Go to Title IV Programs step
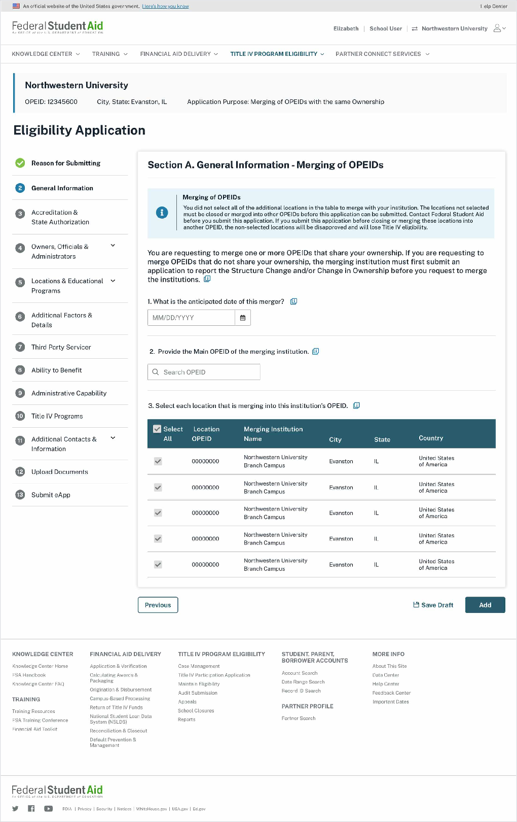Viewport: 517px width, 822px height. click(57, 416)
